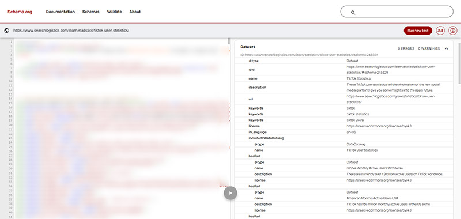Click the description row starting These TikTok user statistics
Screen dimensions: 461x219
tap(344, 87)
